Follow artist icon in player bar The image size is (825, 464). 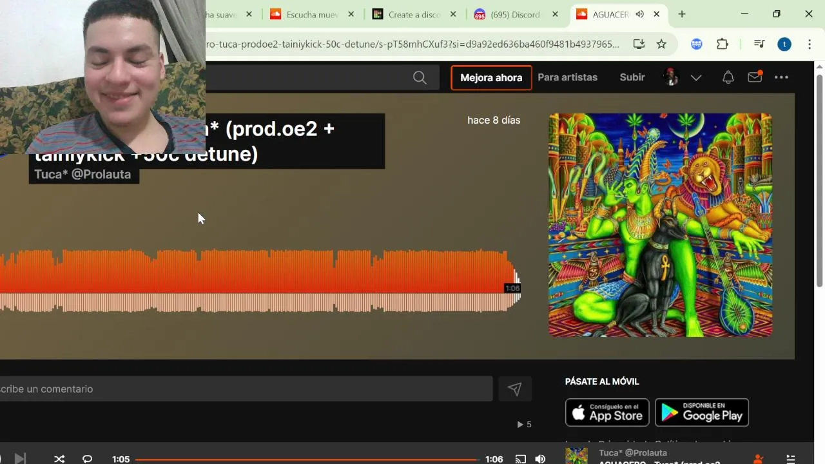point(759,459)
